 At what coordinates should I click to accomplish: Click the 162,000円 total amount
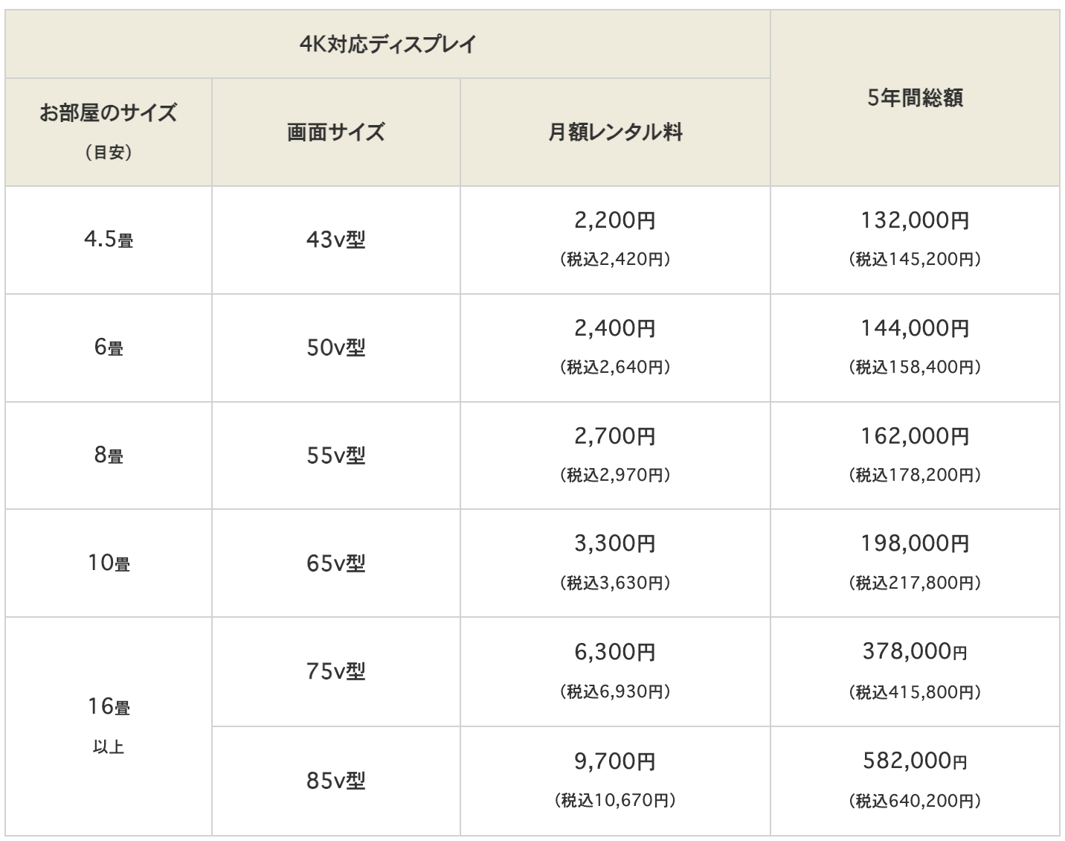pos(915,435)
